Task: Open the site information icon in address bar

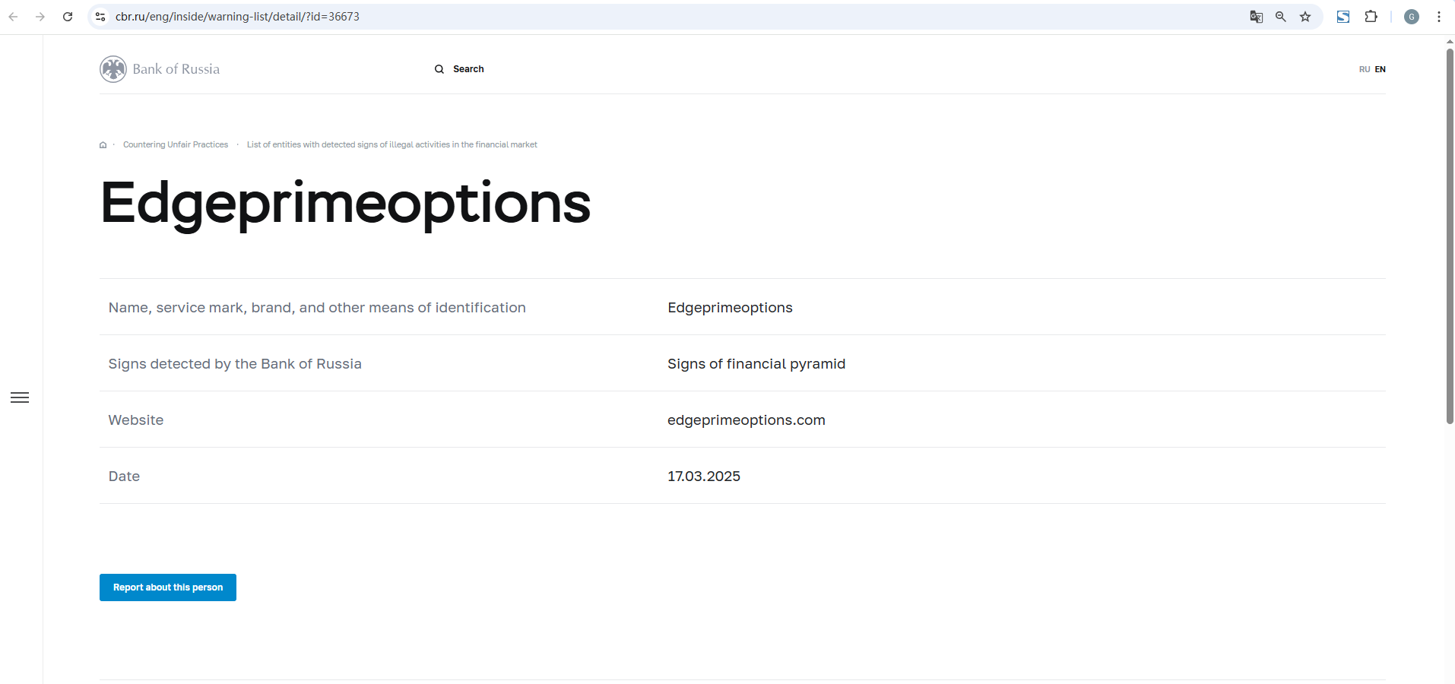Action: [x=100, y=17]
